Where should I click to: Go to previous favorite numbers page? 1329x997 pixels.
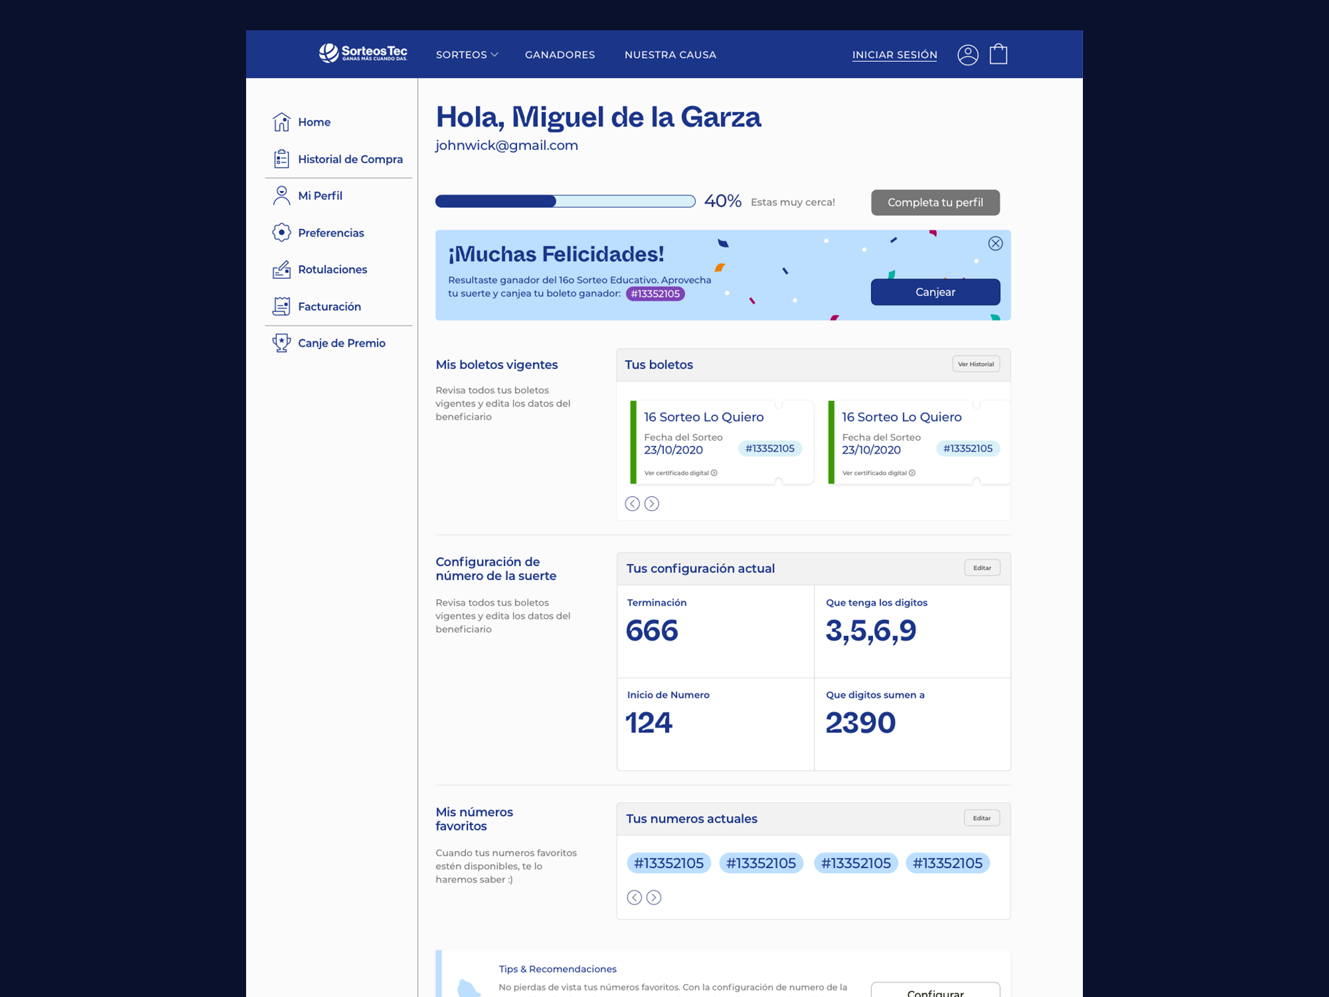[x=634, y=897]
